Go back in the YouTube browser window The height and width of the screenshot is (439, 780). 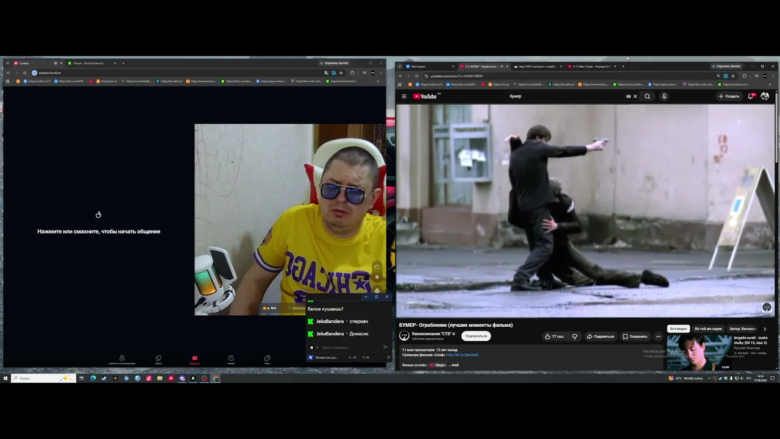pyautogui.click(x=400, y=76)
